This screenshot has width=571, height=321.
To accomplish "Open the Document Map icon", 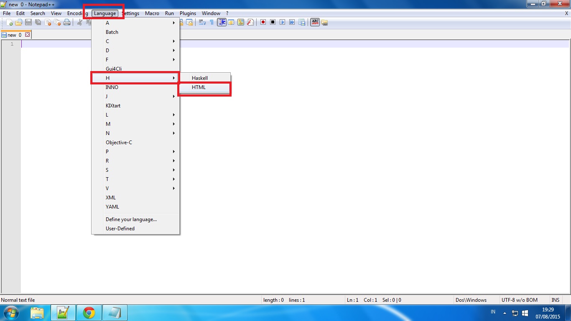I will [241, 22].
